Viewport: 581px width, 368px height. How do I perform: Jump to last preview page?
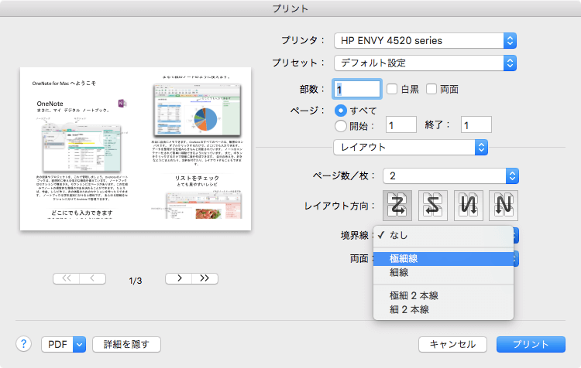point(205,278)
